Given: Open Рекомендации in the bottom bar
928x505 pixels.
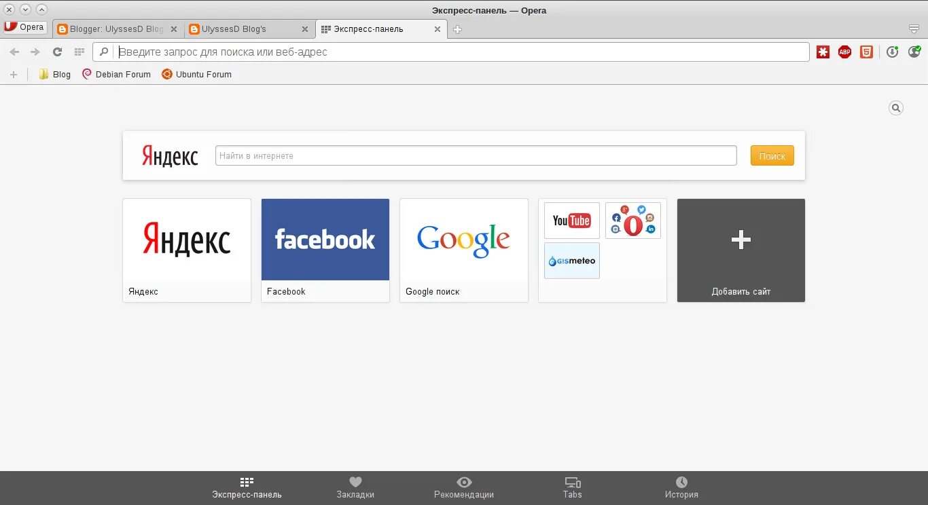Looking at the screenshot, I should 464,488.
